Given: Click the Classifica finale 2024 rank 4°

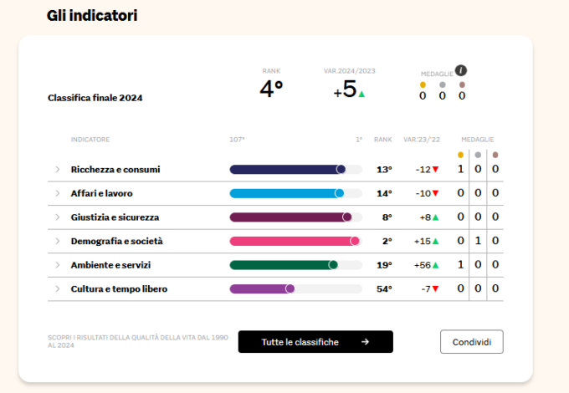Looking at the screenshot, I should [271, 89].
